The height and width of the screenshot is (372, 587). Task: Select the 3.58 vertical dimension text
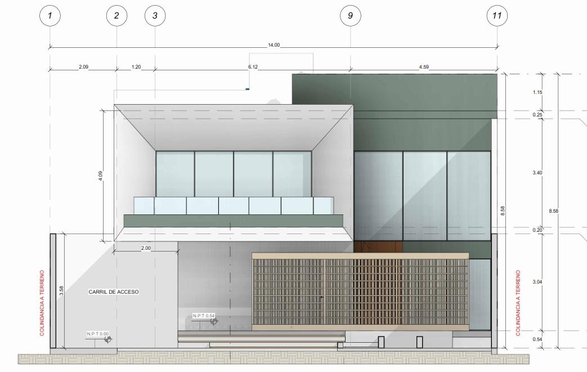pyautogui.click(x=61, y=290)
